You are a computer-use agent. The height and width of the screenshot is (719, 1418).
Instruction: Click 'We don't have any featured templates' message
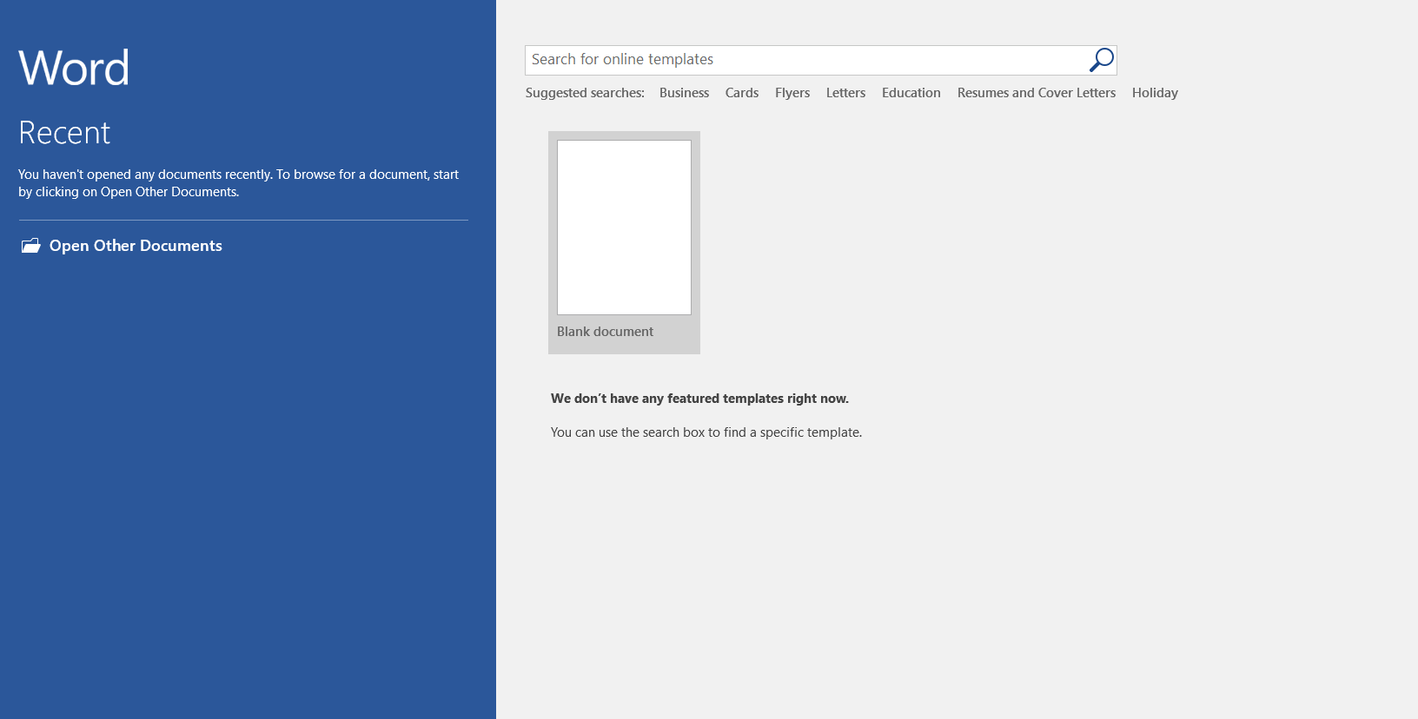[699, 399]
